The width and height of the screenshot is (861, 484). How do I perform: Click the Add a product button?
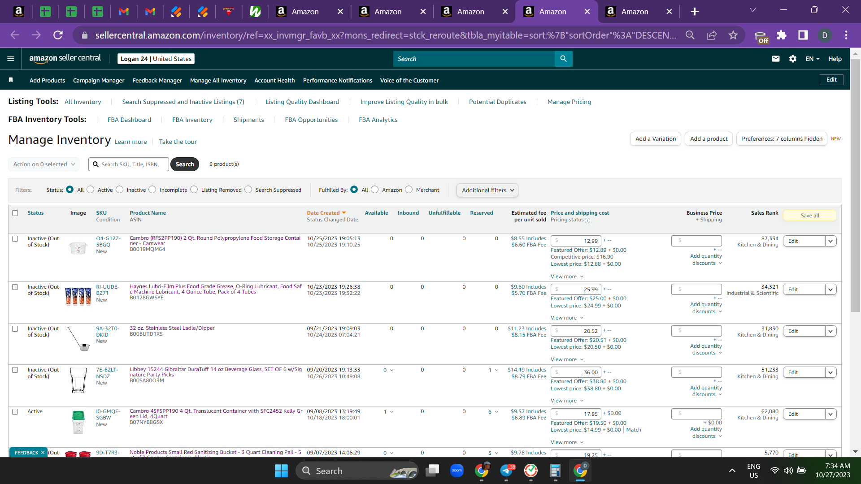click(x=709, y=139)
